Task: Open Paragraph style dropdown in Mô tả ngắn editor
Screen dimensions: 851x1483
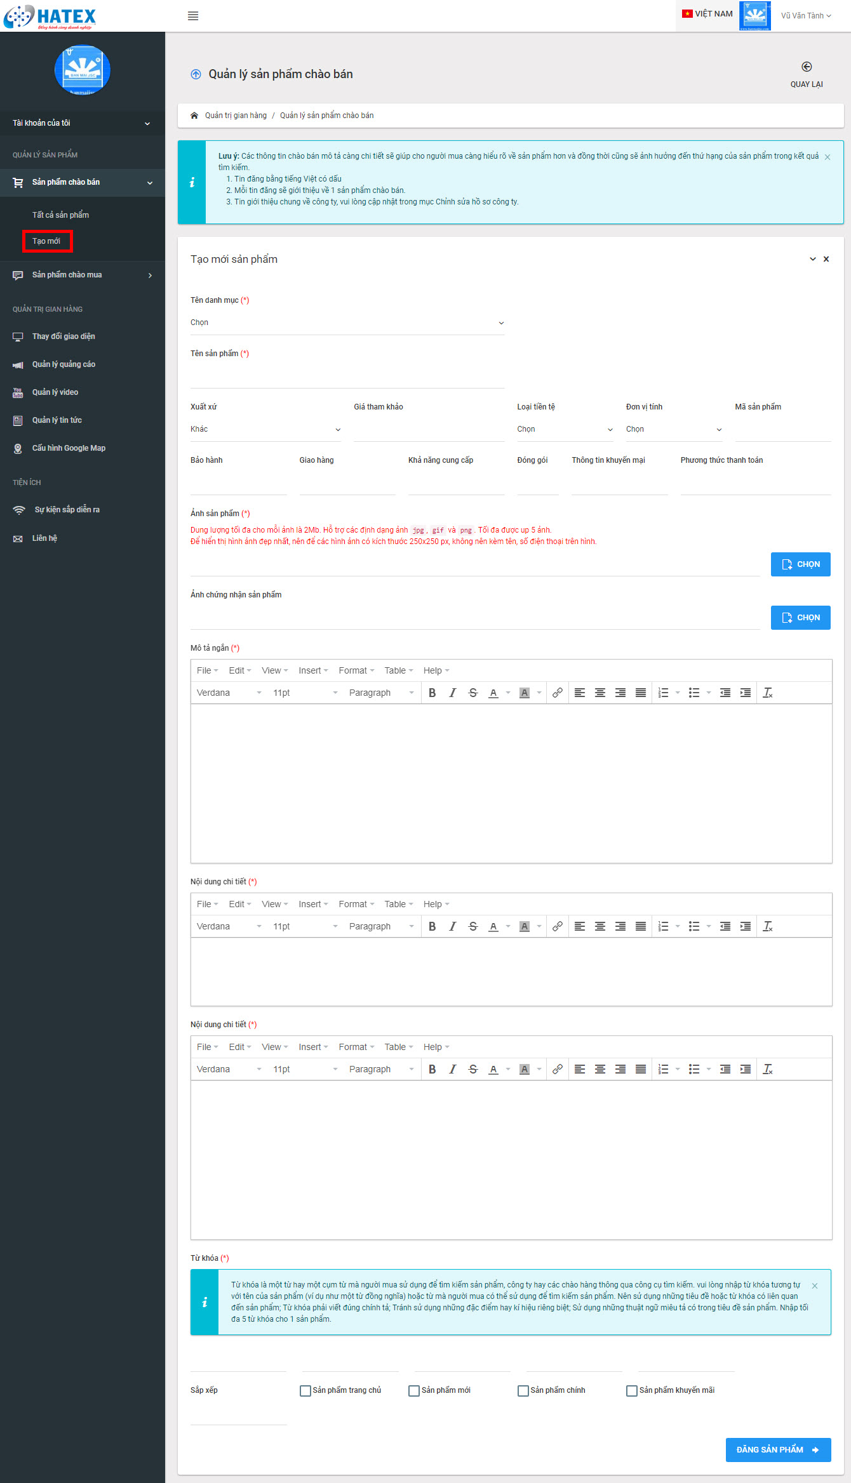Action: click(381, 693)
